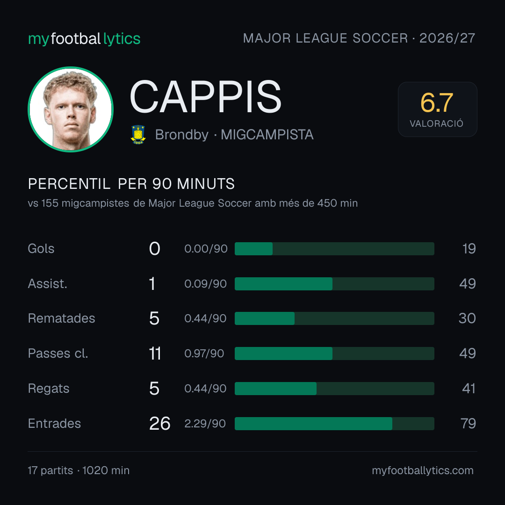Click the percentile value 79

click(x=468, y=424)
